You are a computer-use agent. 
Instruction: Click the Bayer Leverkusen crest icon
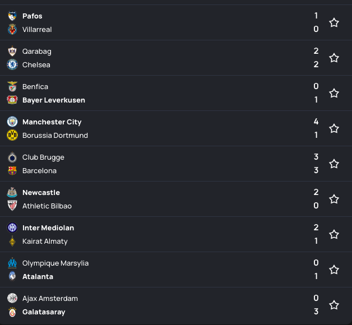12,100
